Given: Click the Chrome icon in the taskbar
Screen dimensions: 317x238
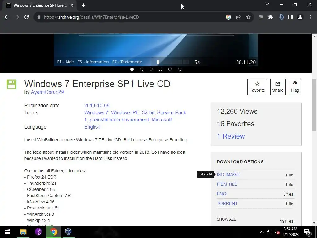Looking at the screenshot, I should (x=53, y=232).
